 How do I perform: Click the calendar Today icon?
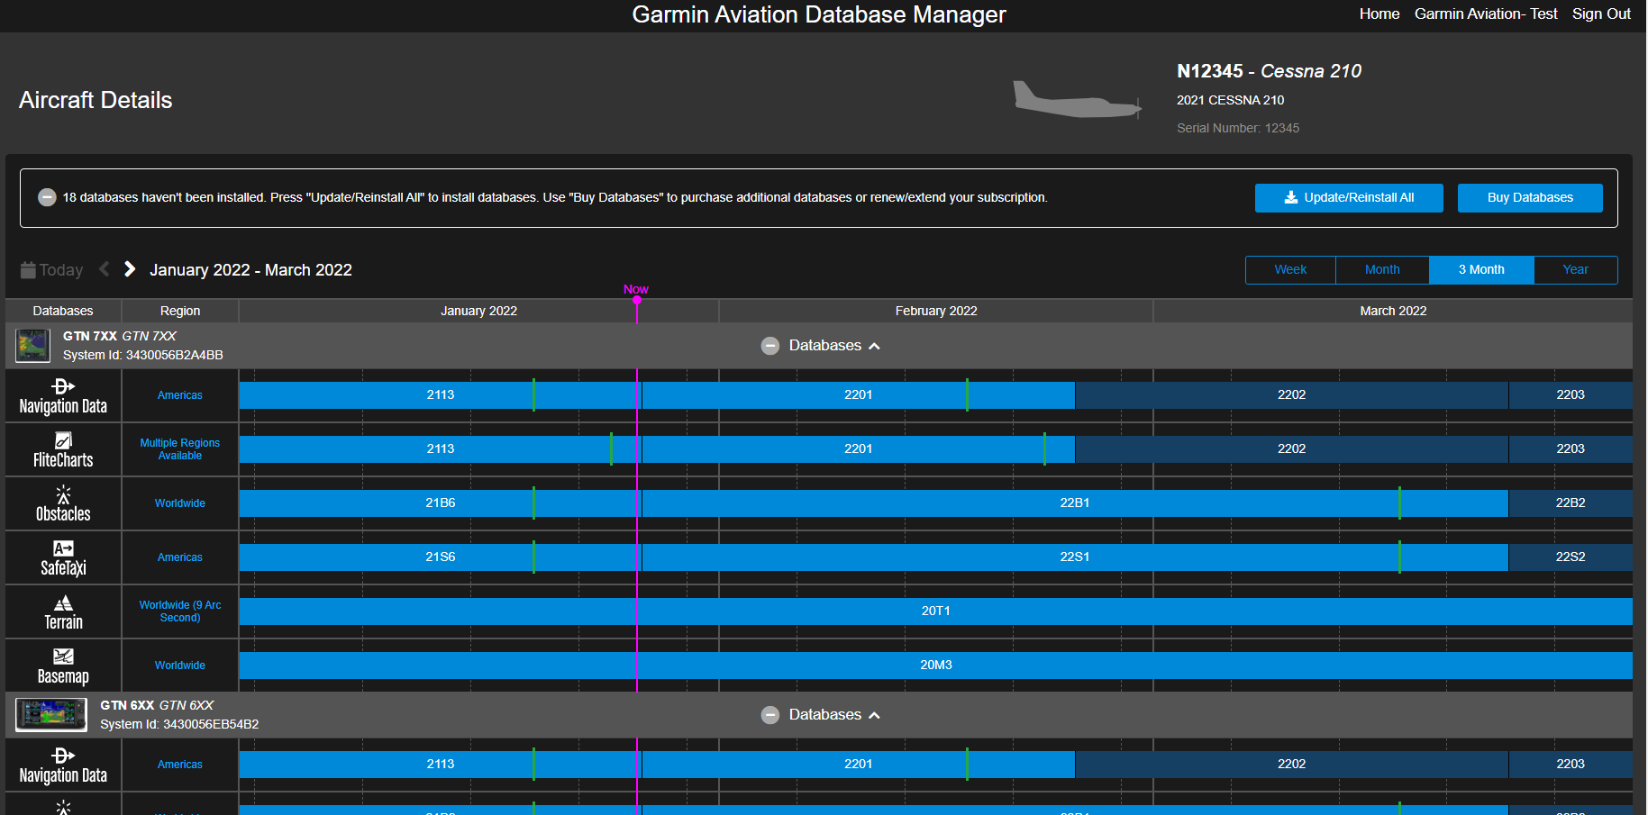(28, 270)
